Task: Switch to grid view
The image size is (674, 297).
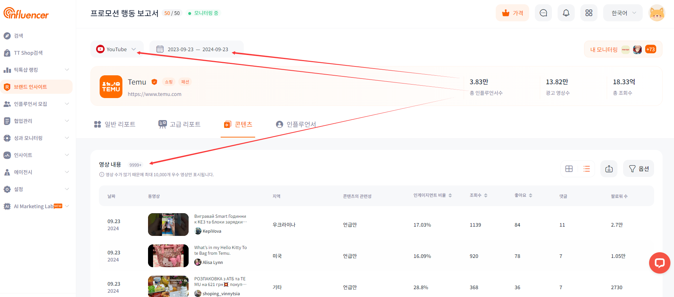Action: click(x=569, y=169)
